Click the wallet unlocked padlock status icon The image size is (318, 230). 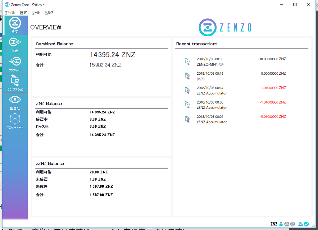tap(281, 224)
